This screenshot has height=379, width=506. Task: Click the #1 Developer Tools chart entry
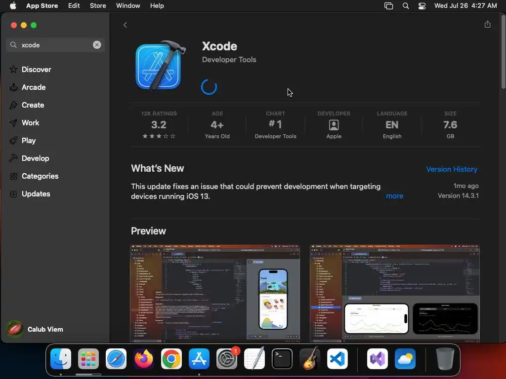[275, 125]
